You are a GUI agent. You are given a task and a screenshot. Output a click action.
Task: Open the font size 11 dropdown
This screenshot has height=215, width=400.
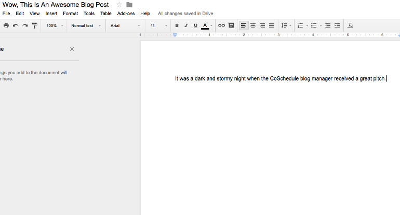click(158, 26)
